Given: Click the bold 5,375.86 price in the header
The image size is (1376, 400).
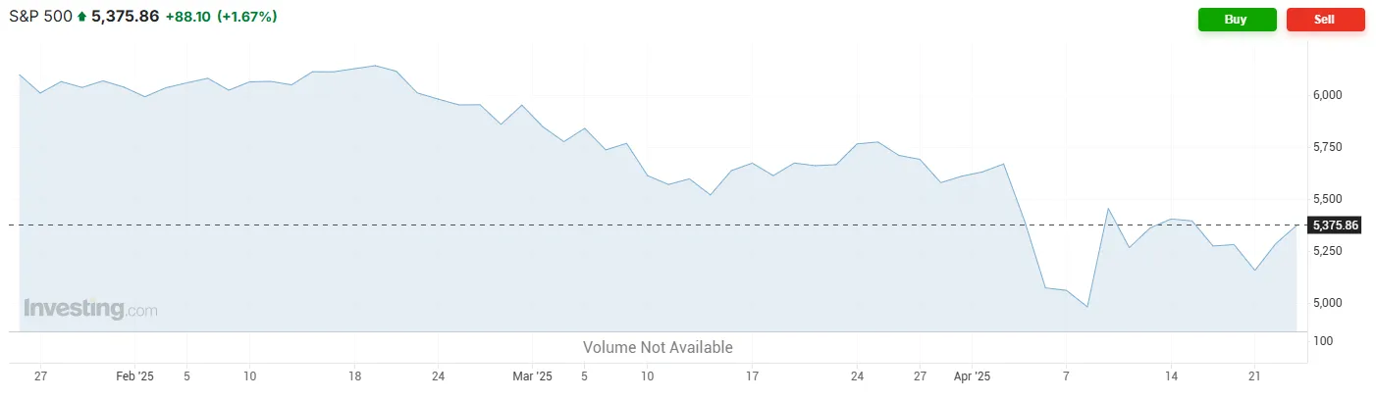Looking at the screenshot, I should point(125,17).
